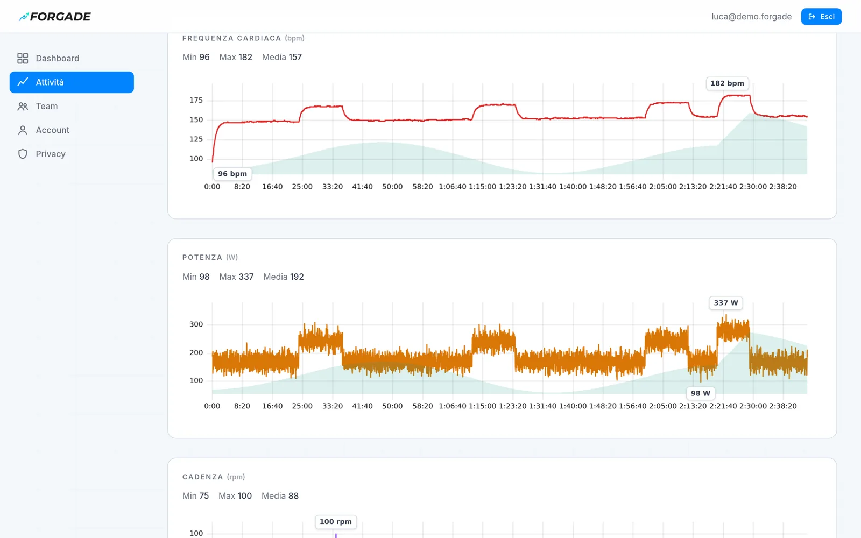Open the Account person icon
Viewport: 861px width, 538px height.
23,130
